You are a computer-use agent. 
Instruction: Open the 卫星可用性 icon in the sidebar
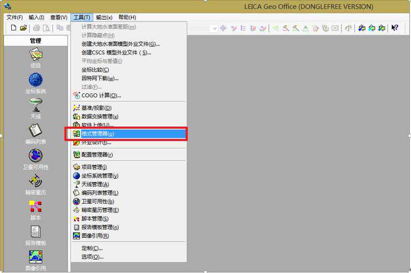coord(35,156)
